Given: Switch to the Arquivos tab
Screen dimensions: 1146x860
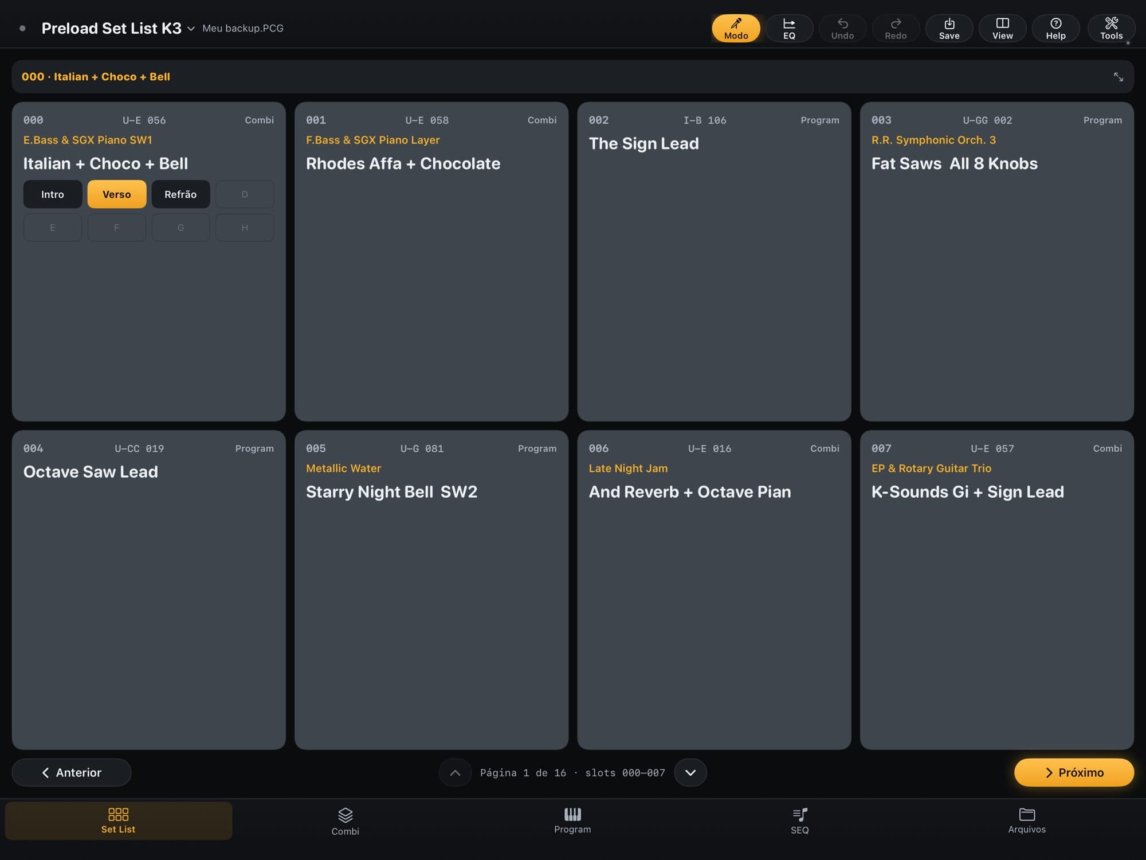Looking at the screenshot, I should click(x=1027, y=821).
